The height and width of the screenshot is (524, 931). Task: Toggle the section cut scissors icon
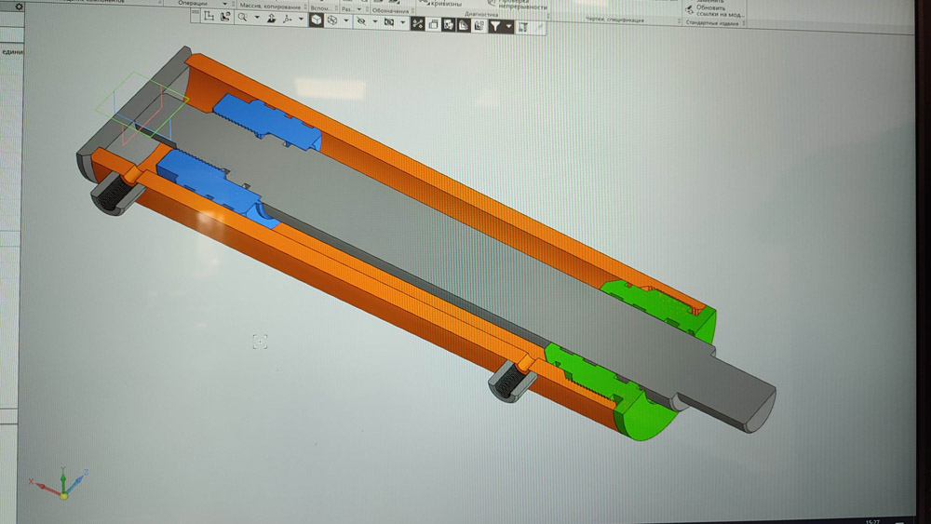tap(417, 24)
